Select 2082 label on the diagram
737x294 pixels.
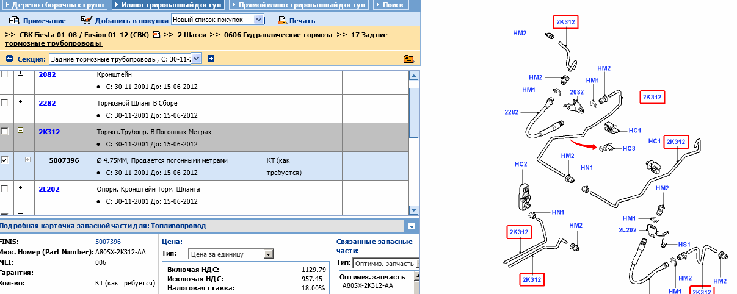576,92
